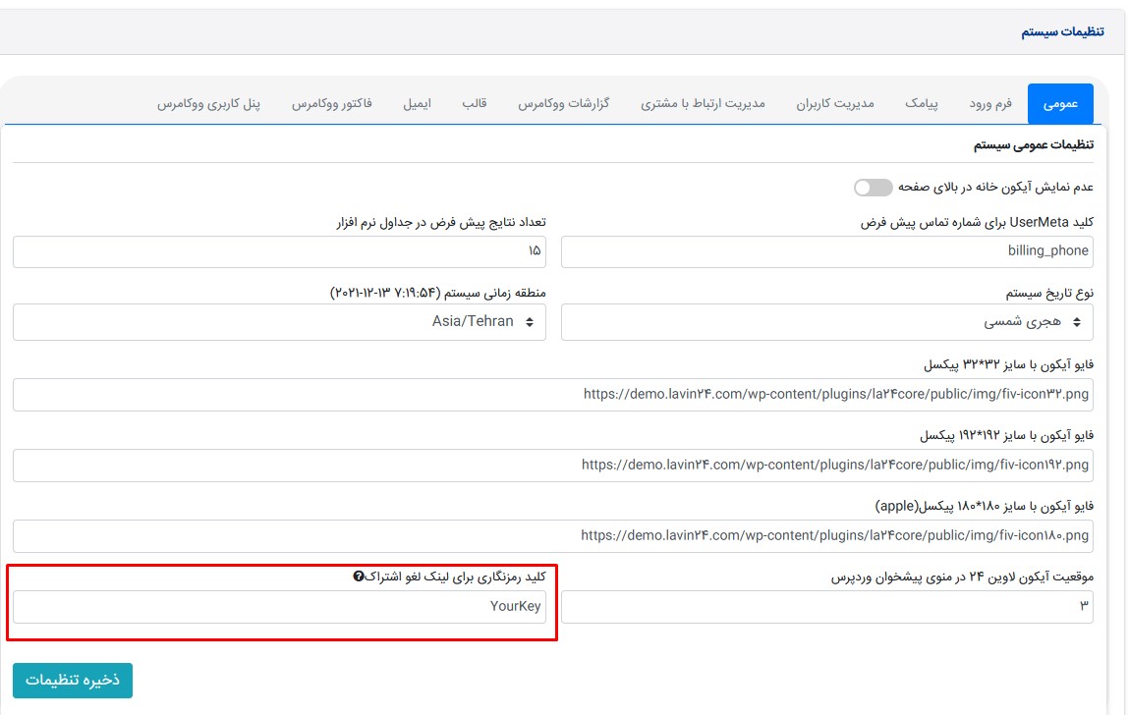Click the ذخیره تنظیمات save button

click(73, 681)
